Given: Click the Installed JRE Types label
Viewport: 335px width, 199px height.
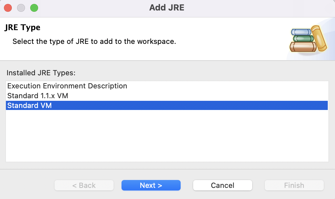Looking at the screenshot, I should click(41, 73).
